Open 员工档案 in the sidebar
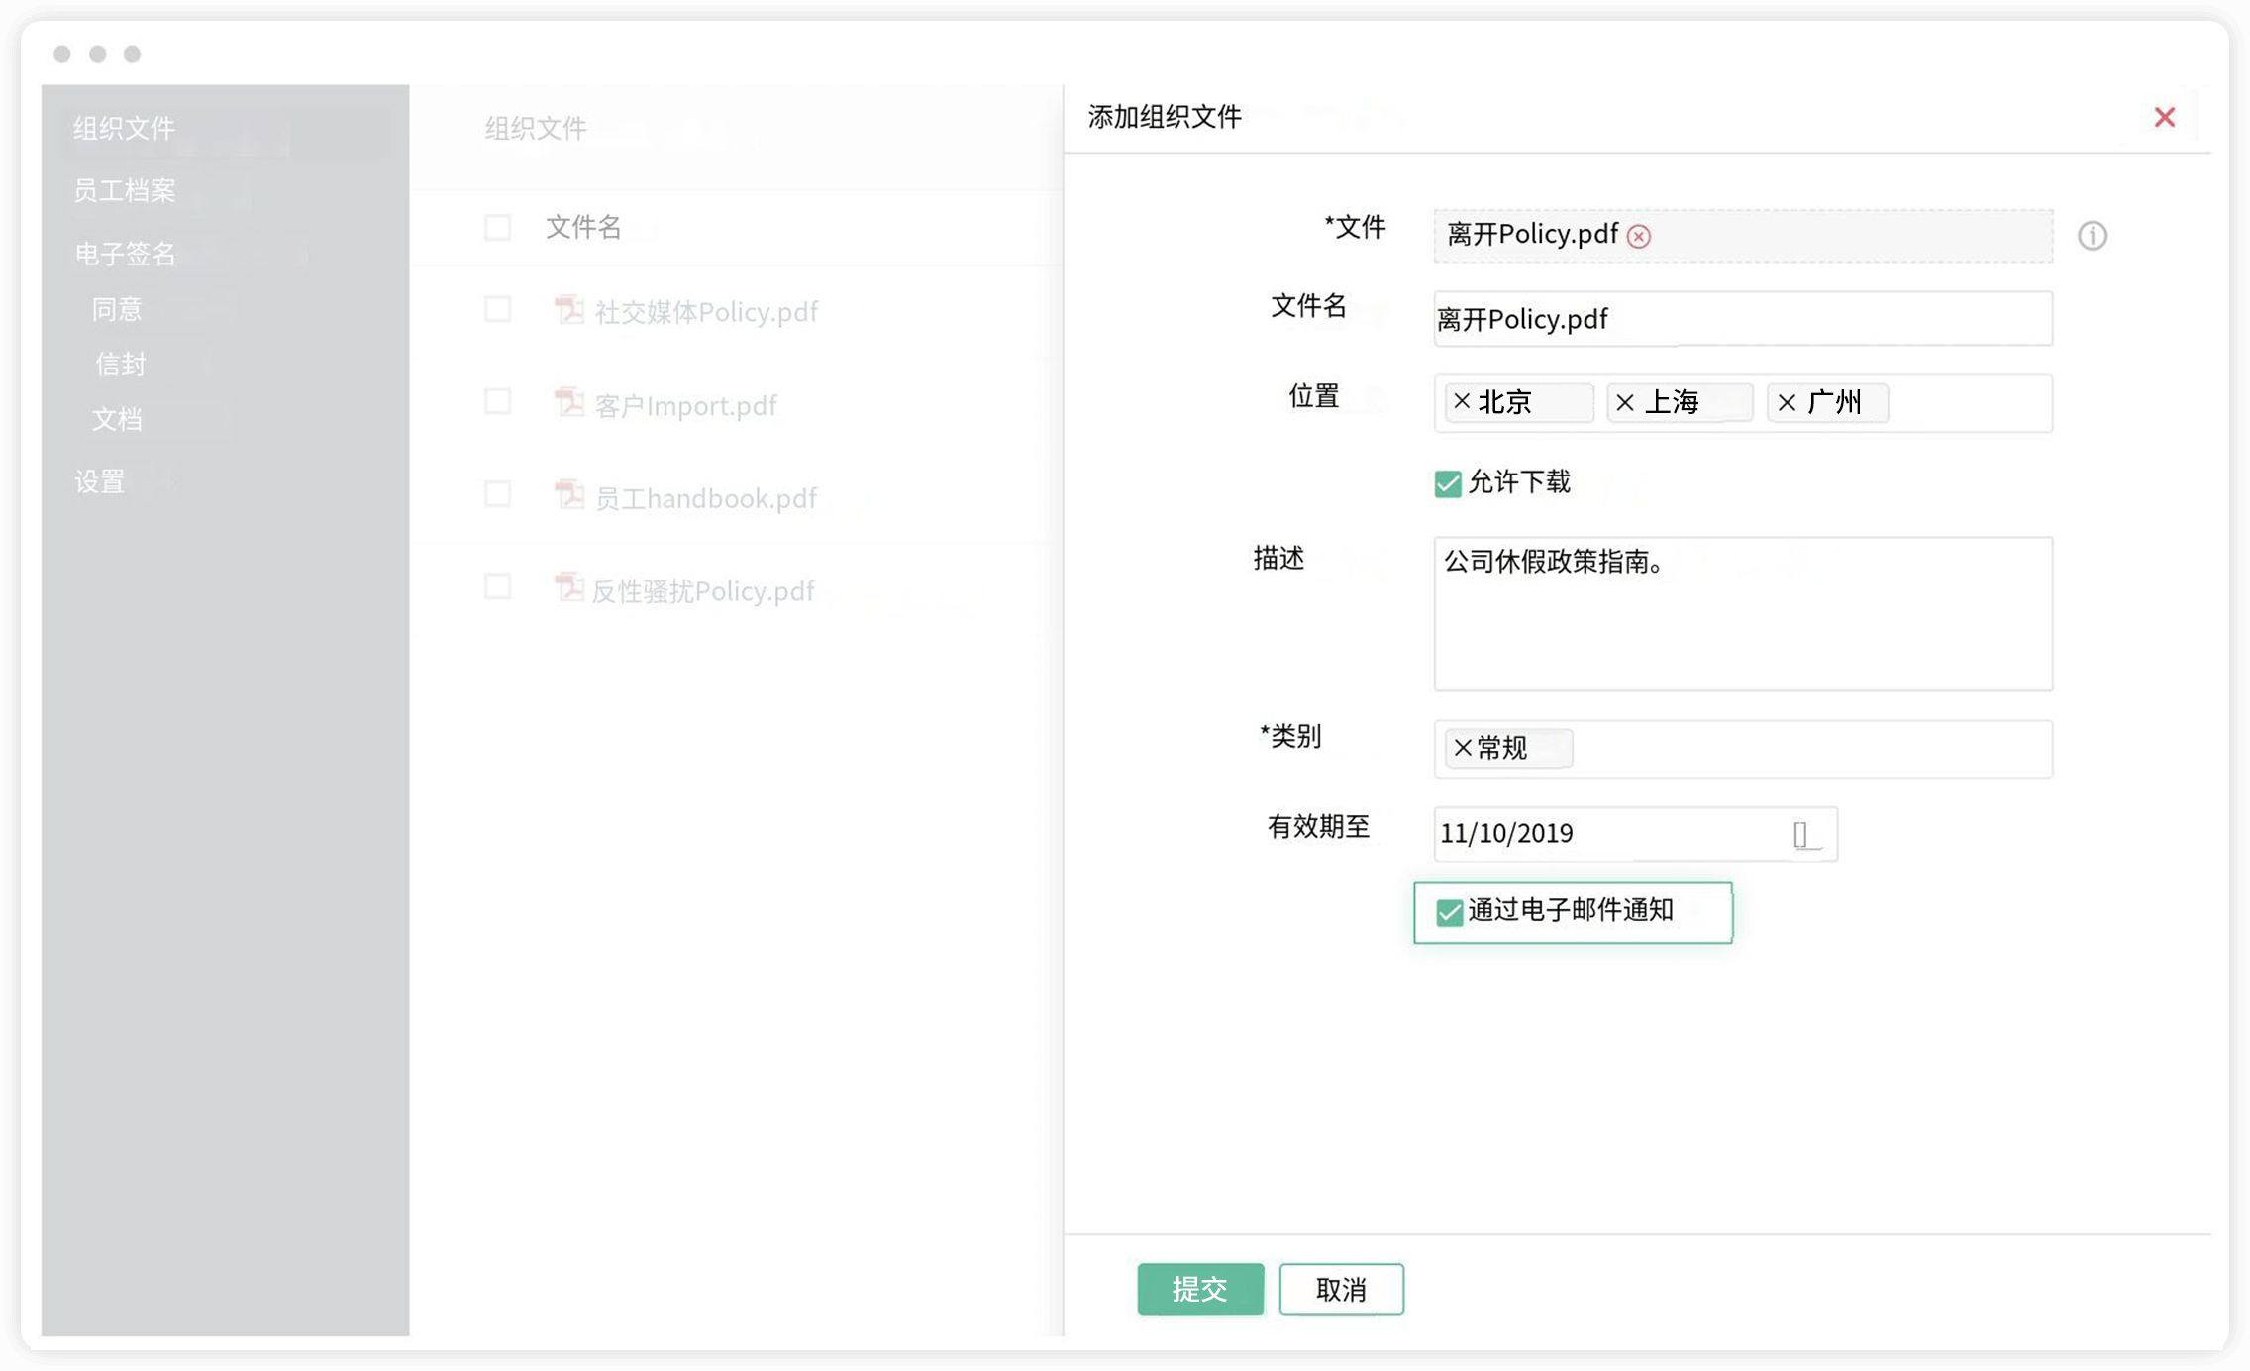The width and height of the screenshot is (2250, 1371). click(125, 190)
